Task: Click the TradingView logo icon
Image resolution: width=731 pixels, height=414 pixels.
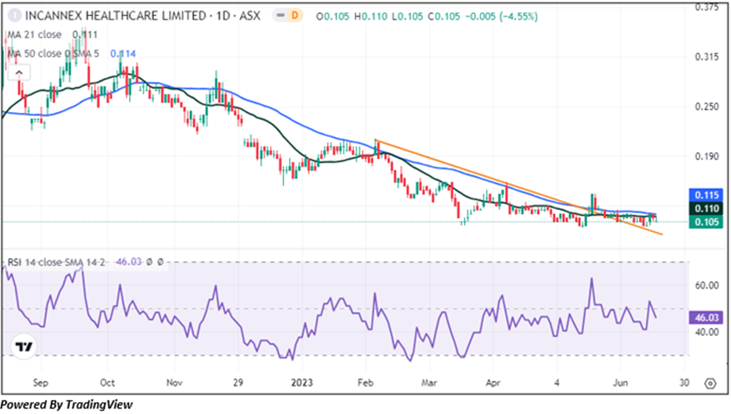Action: (24, 347)
